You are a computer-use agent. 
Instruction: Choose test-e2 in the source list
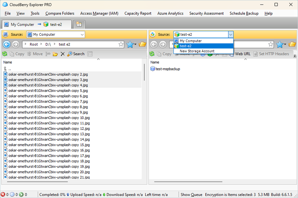click(x=204, y=46)
